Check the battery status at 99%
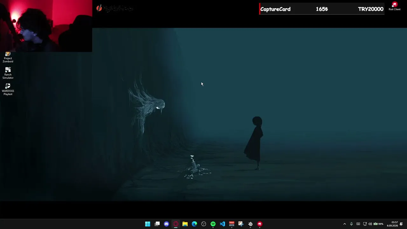 [x=378, y=224]
